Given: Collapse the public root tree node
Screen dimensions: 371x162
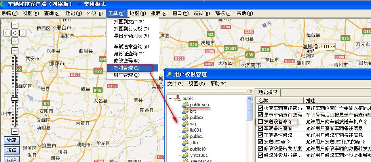Looking at the screenshot, I should [170, 98].
